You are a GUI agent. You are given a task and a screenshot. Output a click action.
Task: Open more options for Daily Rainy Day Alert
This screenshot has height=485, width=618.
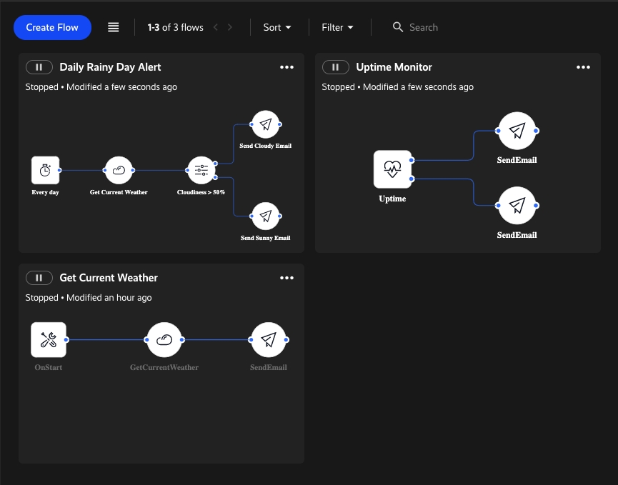click(286, 67)
